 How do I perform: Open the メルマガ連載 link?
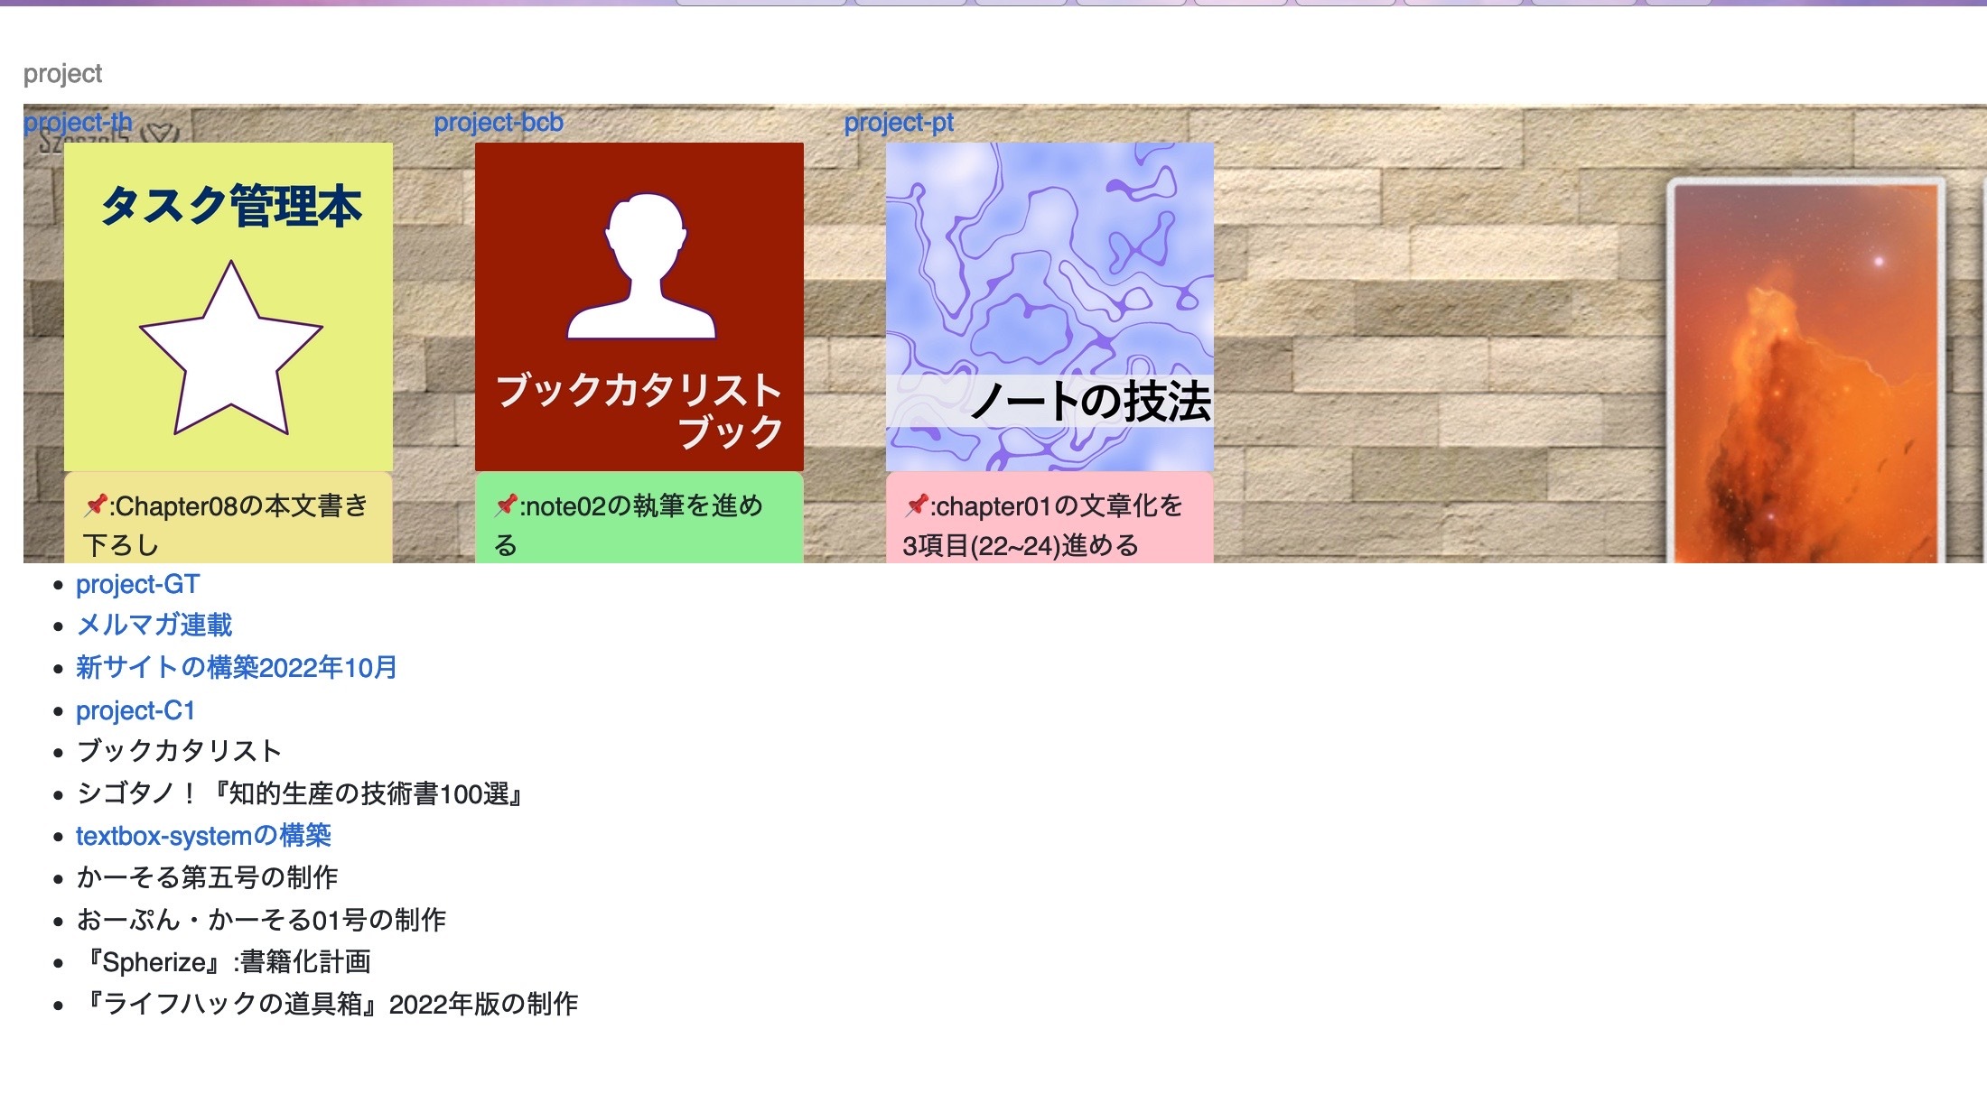155,625
